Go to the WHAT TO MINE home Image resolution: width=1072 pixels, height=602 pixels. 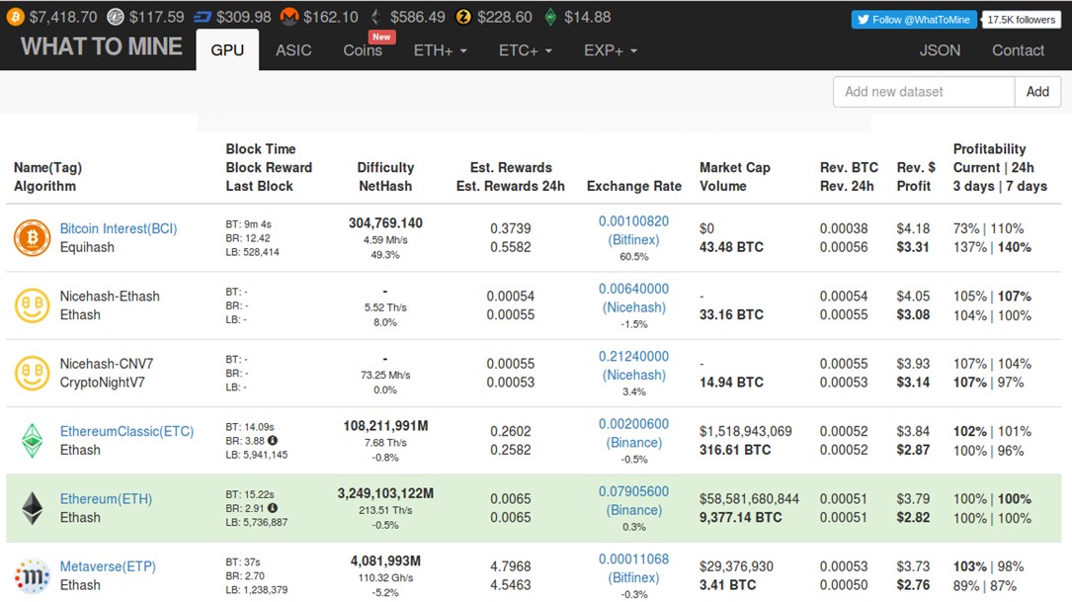pyautogui.click(x=101, y=46)
